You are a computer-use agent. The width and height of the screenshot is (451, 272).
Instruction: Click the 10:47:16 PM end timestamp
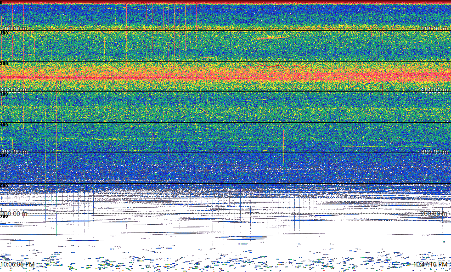click(430, 264)
